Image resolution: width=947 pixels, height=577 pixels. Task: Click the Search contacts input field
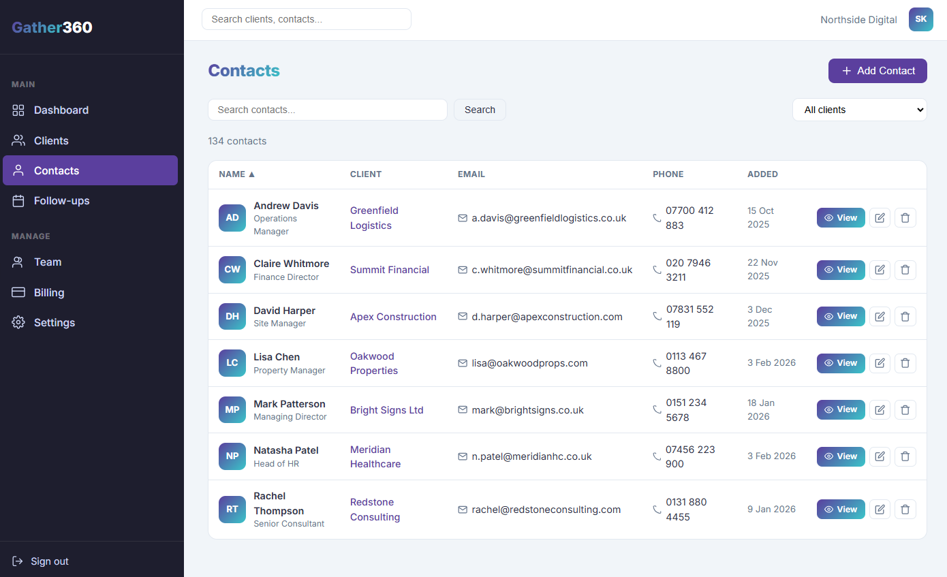coord(328,109)
